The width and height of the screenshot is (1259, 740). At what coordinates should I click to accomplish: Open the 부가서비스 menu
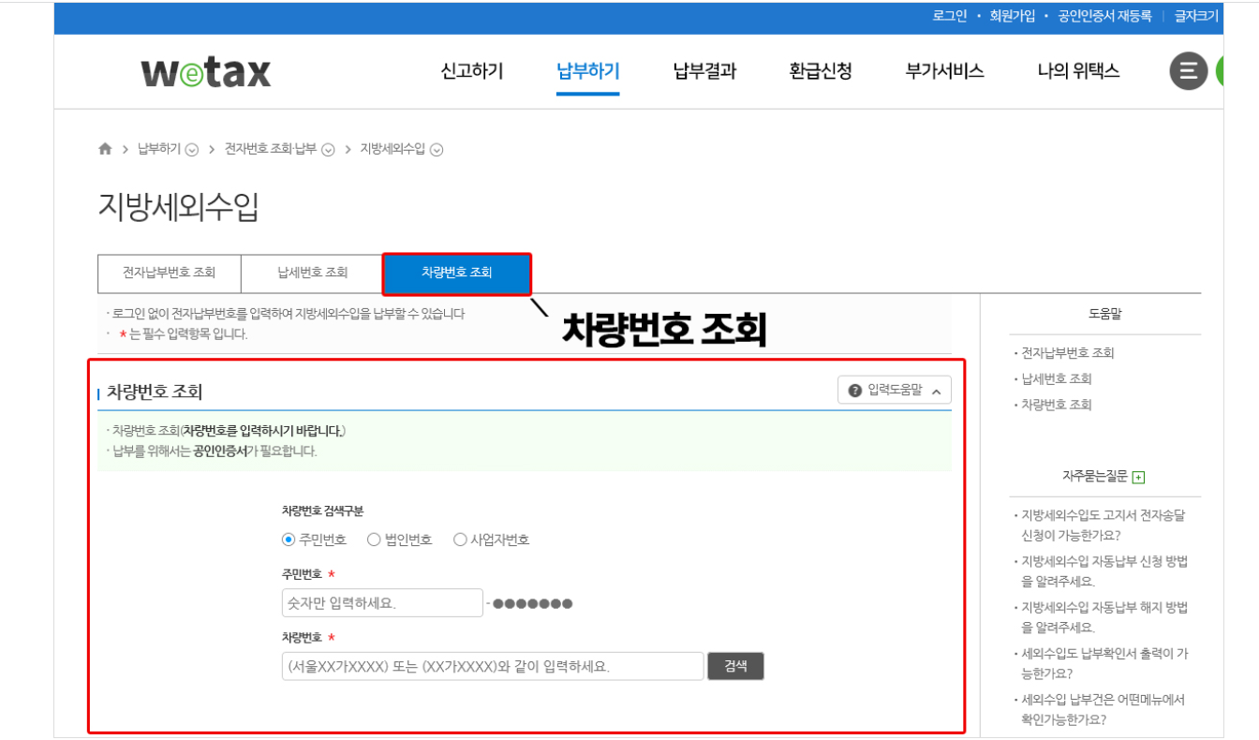pos(945,71)
